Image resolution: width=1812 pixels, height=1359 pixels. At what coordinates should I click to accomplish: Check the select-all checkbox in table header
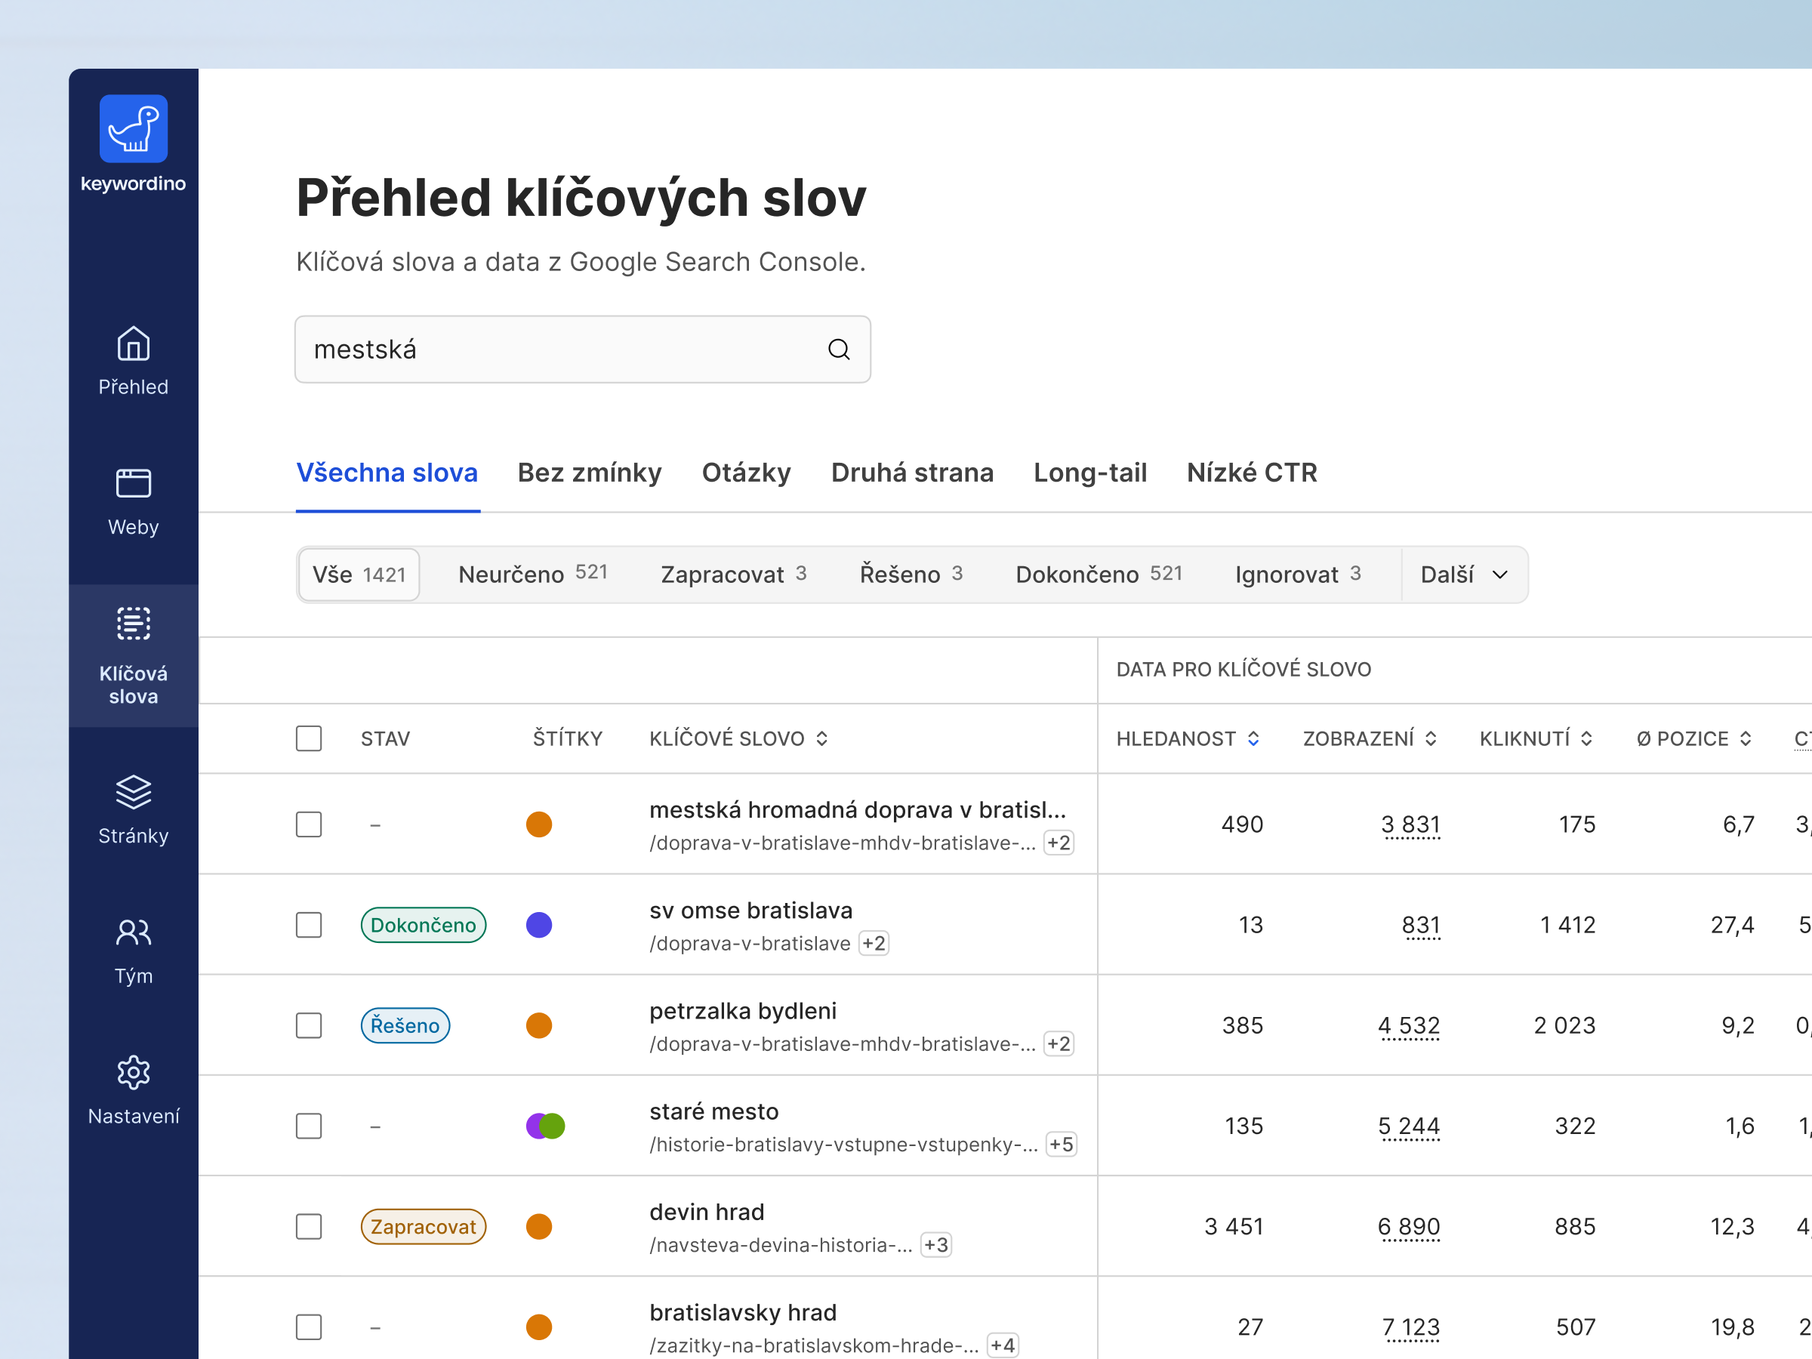(x=309, y=738)
